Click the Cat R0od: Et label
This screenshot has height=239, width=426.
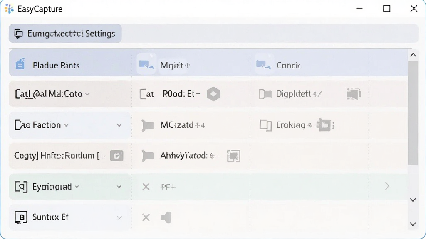click(x=170, y=94)
